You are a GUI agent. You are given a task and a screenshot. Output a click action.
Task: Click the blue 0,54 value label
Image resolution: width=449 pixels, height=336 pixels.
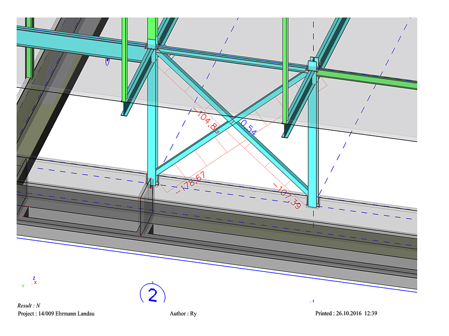coord(248,127)
